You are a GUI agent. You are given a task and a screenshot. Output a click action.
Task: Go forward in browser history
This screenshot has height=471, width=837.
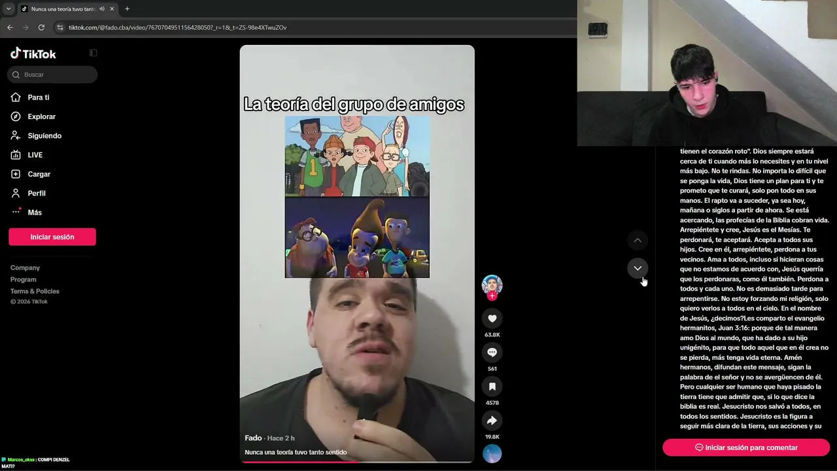[26, 27]
